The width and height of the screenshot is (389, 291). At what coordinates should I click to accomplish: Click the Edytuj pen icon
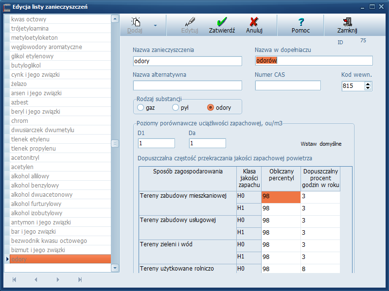(190, 22)
